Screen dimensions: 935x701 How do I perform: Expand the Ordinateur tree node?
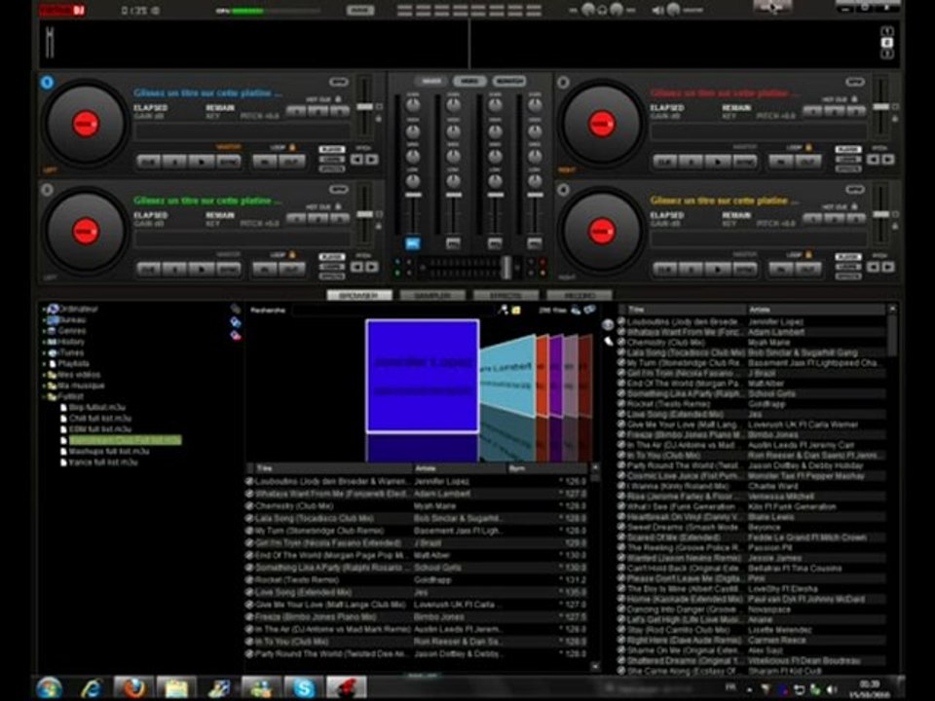tap(44, 310)
